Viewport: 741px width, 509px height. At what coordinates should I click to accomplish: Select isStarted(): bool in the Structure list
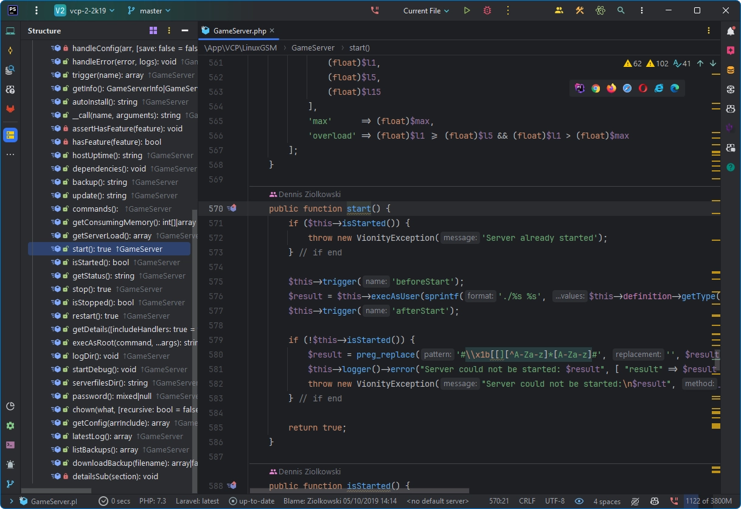pyautogui.click(x=100, y=263)
